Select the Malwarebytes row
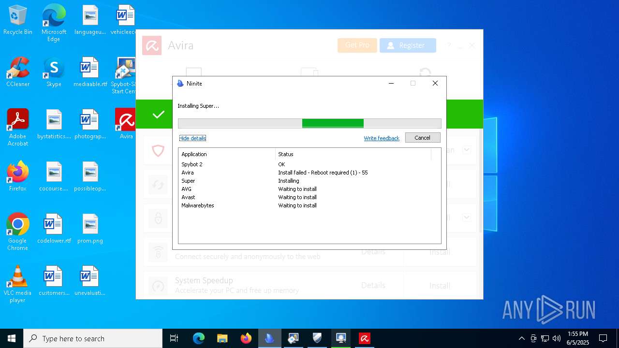Image resolution: width=619 pixels, height=348 pixels. [x=309, y=205]
